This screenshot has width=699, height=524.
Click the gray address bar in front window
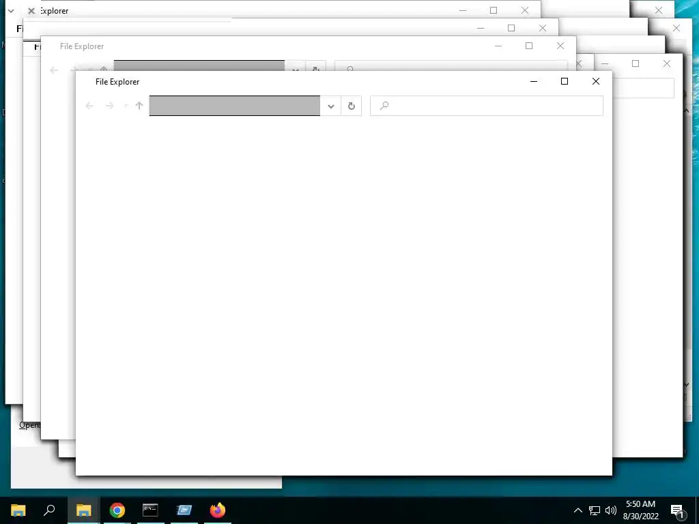click(235, 106)
